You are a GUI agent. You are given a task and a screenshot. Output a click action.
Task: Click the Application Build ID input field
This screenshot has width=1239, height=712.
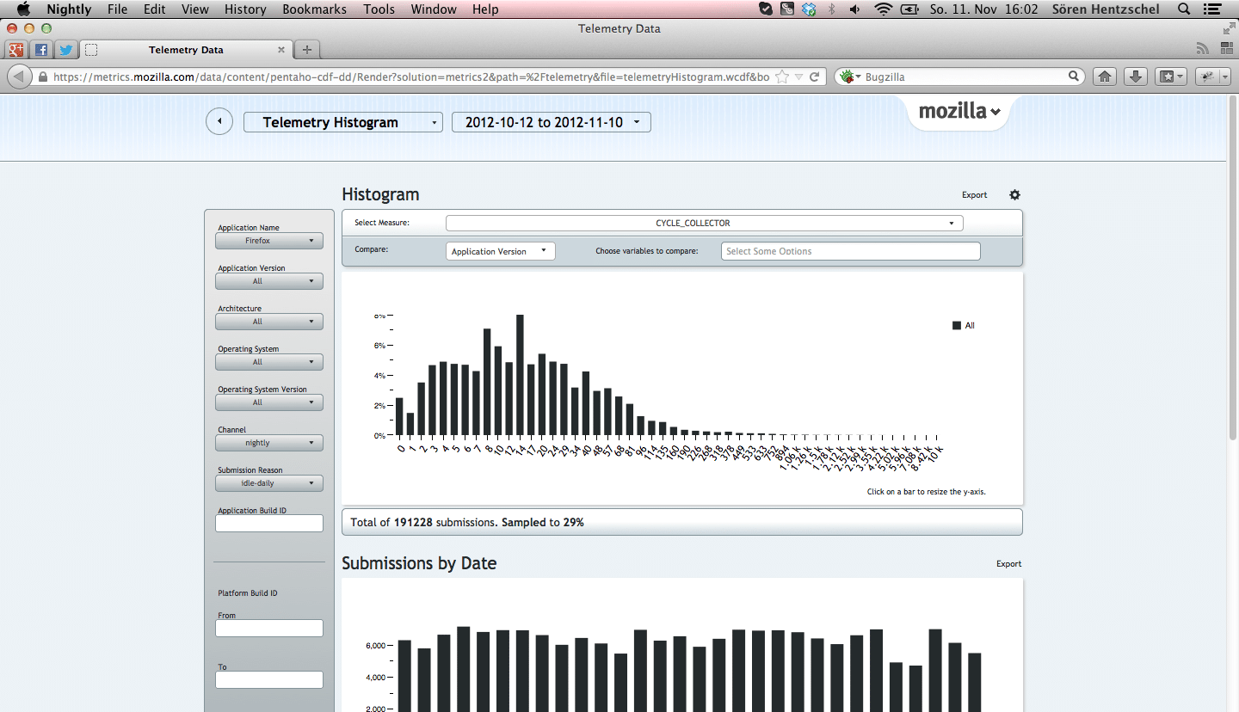tap(268, 524)
